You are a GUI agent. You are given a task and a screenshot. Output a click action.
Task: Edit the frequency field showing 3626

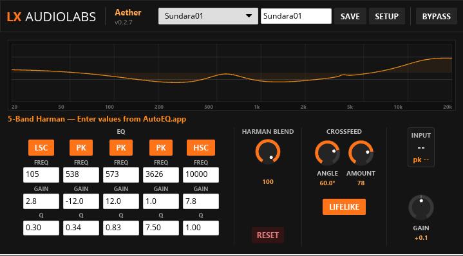[x=161, y=175]
